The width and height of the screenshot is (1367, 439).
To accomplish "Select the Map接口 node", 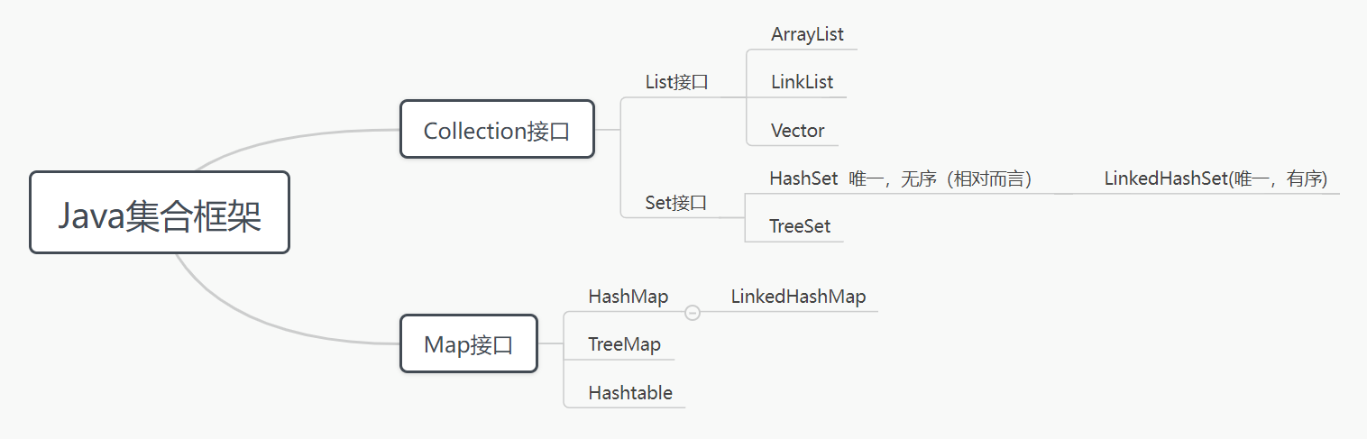I will point(468,343).
